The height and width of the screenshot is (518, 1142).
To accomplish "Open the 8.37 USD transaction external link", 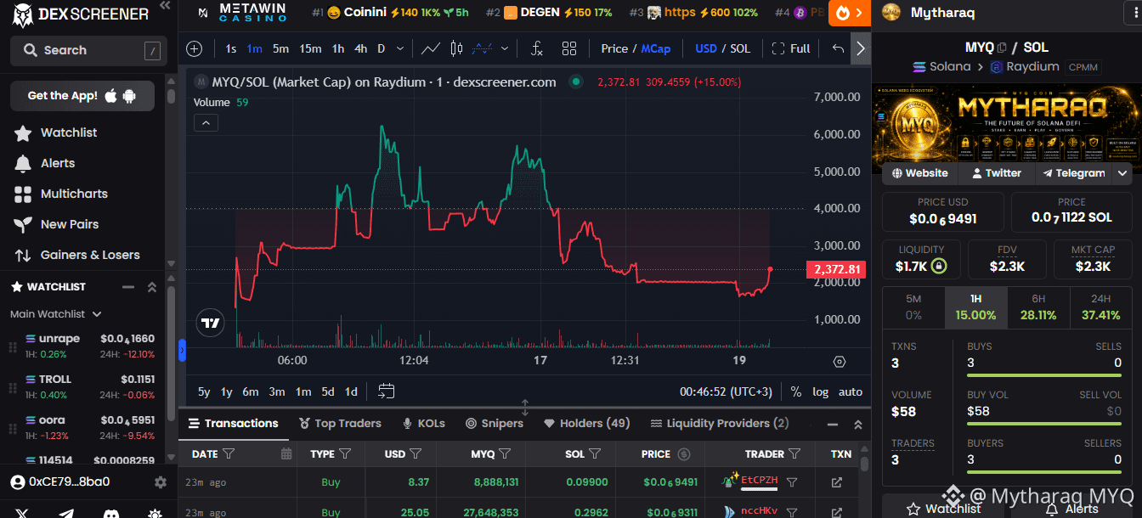I will point(837,482).
